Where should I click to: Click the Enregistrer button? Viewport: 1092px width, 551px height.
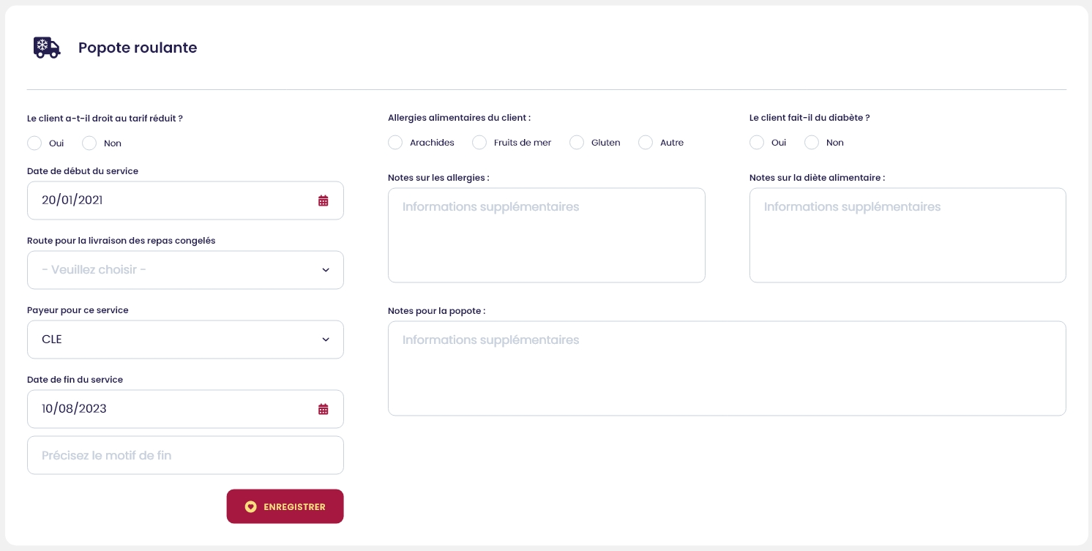[285, 506]
